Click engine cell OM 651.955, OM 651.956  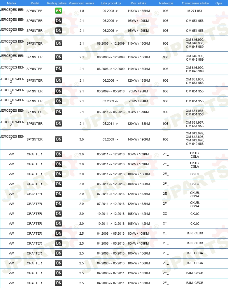pyautogui.click(x=195, y=113)
